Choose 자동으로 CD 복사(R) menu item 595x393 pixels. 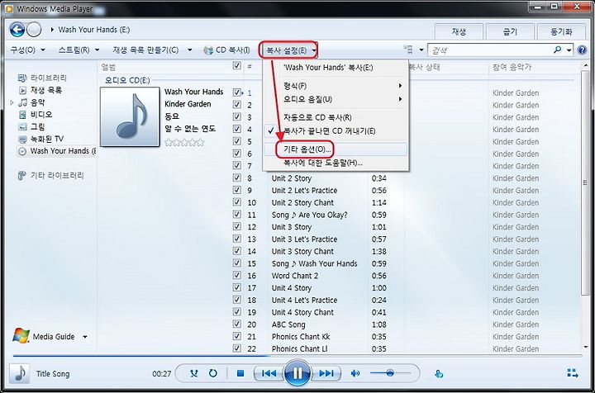coord(336,117)
